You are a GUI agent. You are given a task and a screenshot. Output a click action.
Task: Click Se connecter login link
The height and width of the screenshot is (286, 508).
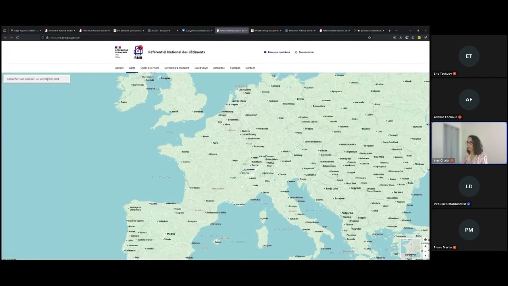tap(304, 52)
